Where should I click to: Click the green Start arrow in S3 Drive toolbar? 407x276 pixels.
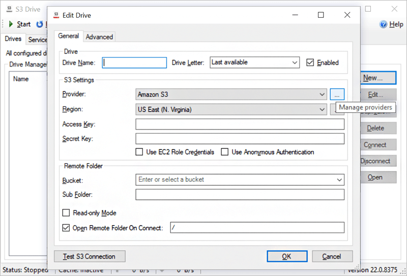(11, 24)
